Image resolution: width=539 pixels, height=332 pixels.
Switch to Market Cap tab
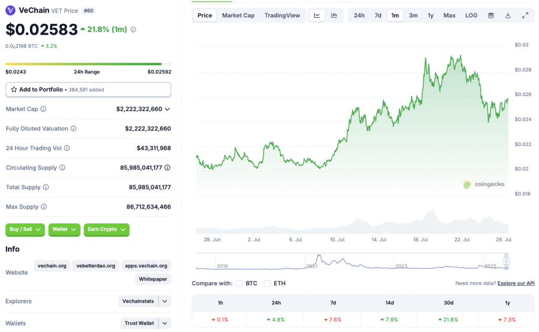pos(238,15)
